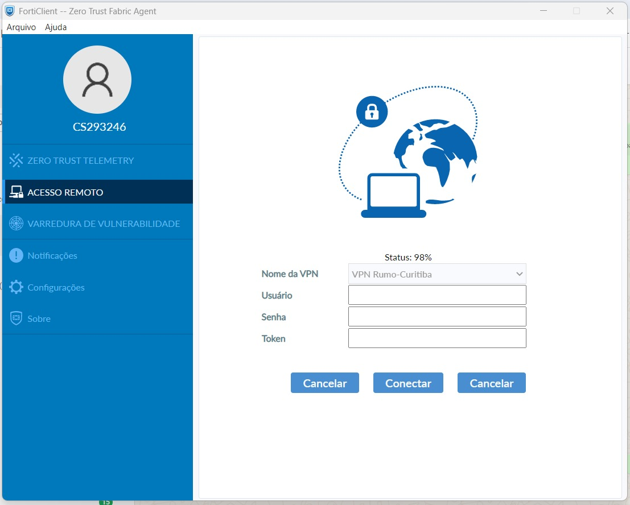Image resolution: width=630 pixels, height=505 pixels.
Task: Click the Senha label
Action: [274, 317]
